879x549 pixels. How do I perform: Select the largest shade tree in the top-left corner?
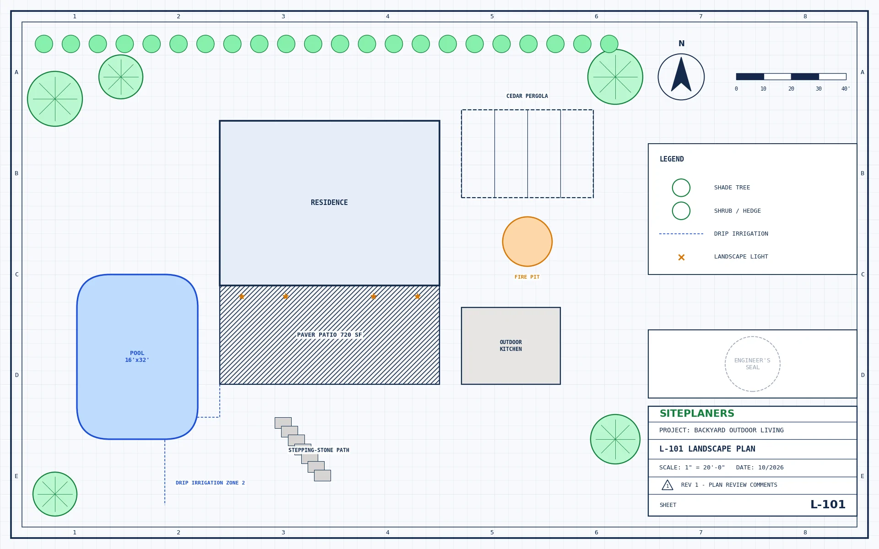pos(55,99)
